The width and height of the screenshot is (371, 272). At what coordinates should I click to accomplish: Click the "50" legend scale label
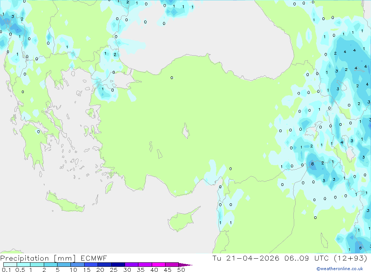pyautogui.click(x=181, y=270)
